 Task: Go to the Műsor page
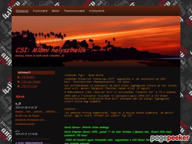click(56, 11)
